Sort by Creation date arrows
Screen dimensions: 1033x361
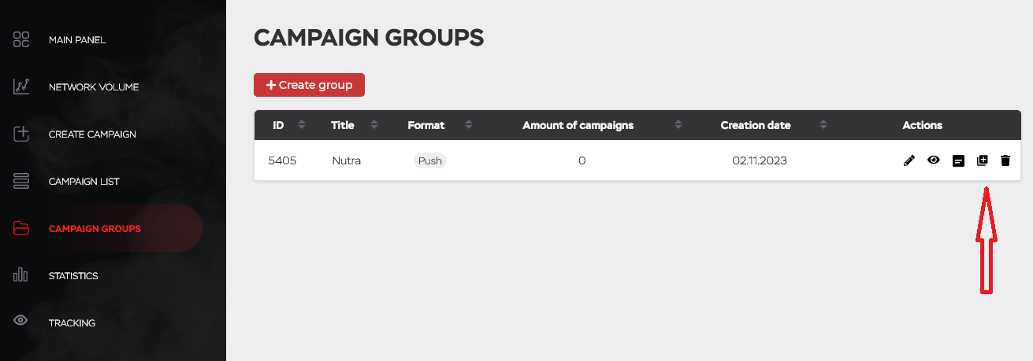(823, 125)
